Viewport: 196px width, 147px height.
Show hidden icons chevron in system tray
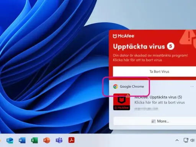tap(177, 140)
